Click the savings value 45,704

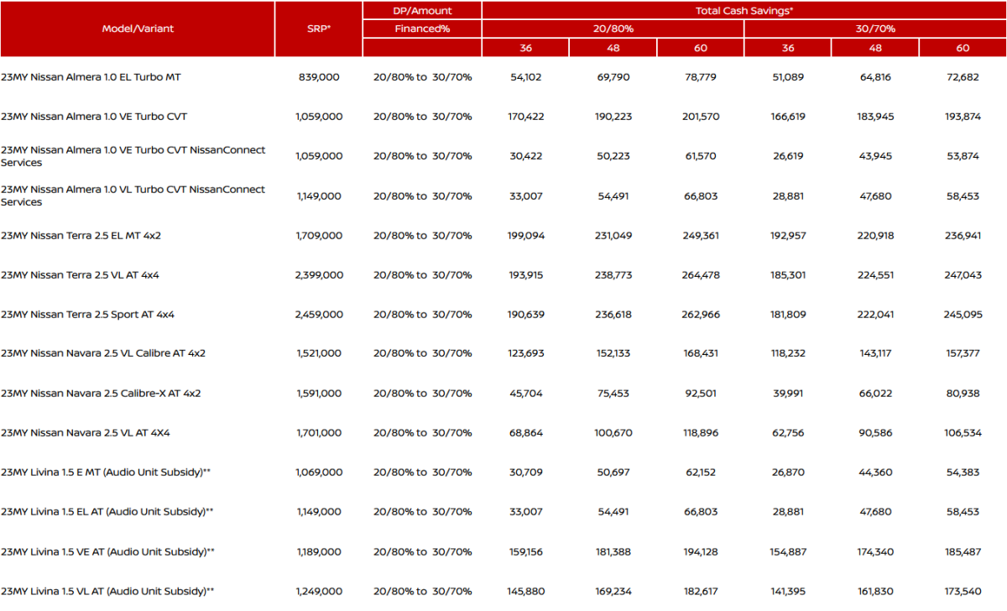pyautogui.click(x=526, y=393)
